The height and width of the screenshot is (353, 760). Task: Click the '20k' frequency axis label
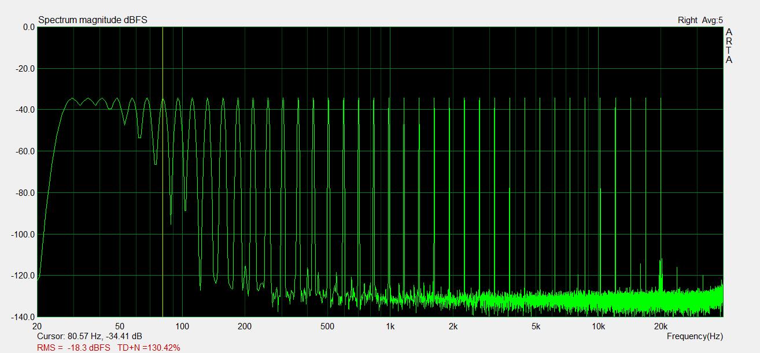coord(661,326)
